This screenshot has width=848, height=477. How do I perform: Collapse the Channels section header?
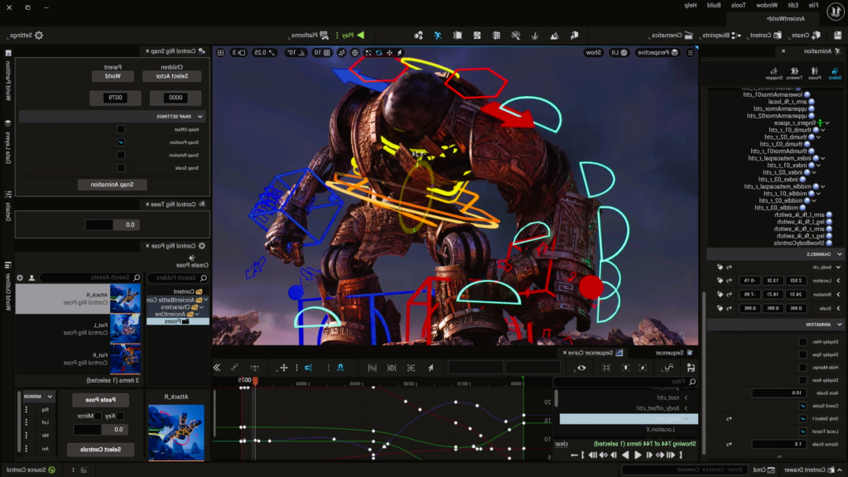[839, 253]
